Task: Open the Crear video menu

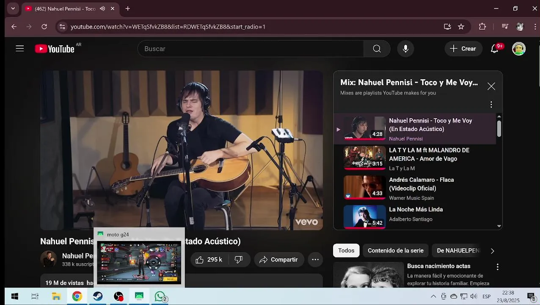Action: [x=463, y=49]
